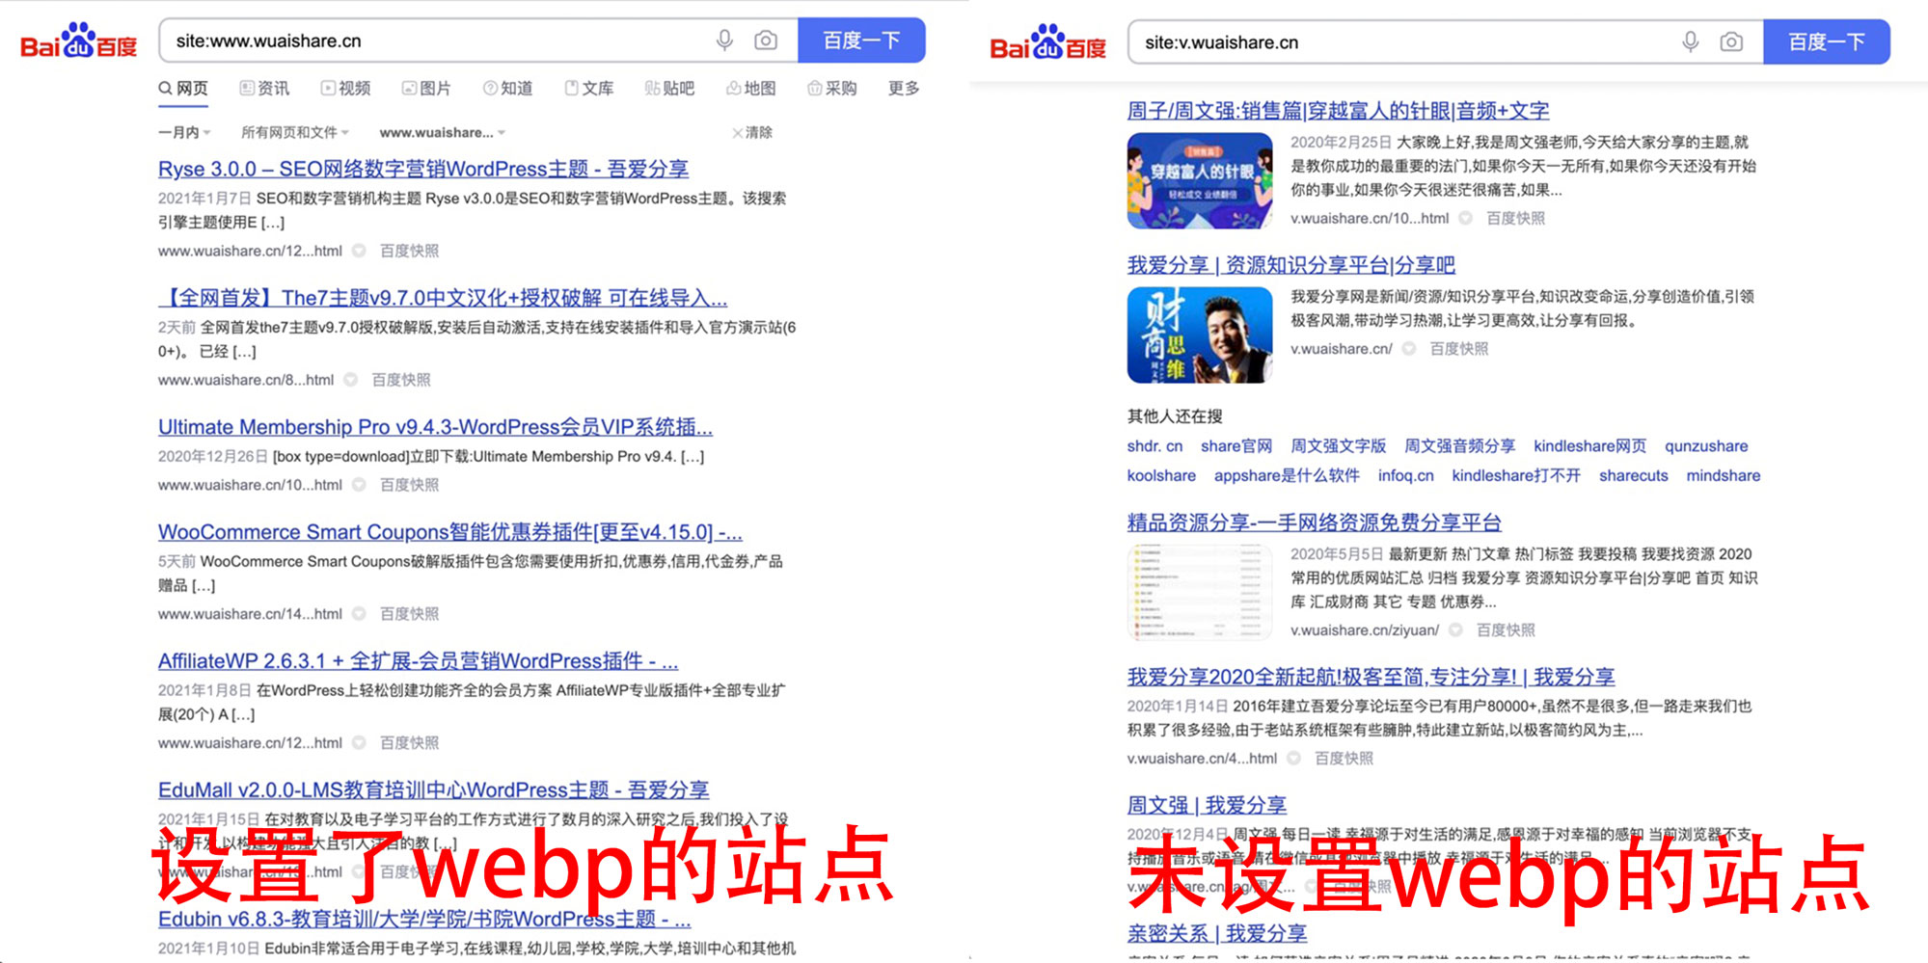Image resolution: width=1928 pixels, height=963 pixels.
Task: Start voice search in right window's search box
Action: [1691, 42]
